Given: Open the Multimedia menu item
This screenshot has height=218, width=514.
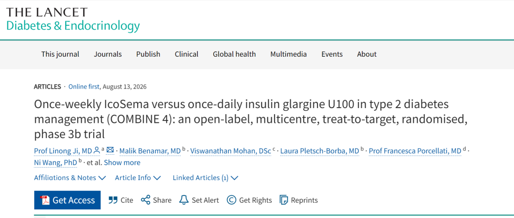Looking at the screenshot, I should (288, 54).
